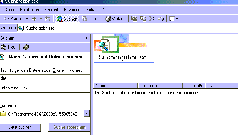238x135 pixels.
Task: Click the move-to-folder toolbar icon
Action: [134, 19]
